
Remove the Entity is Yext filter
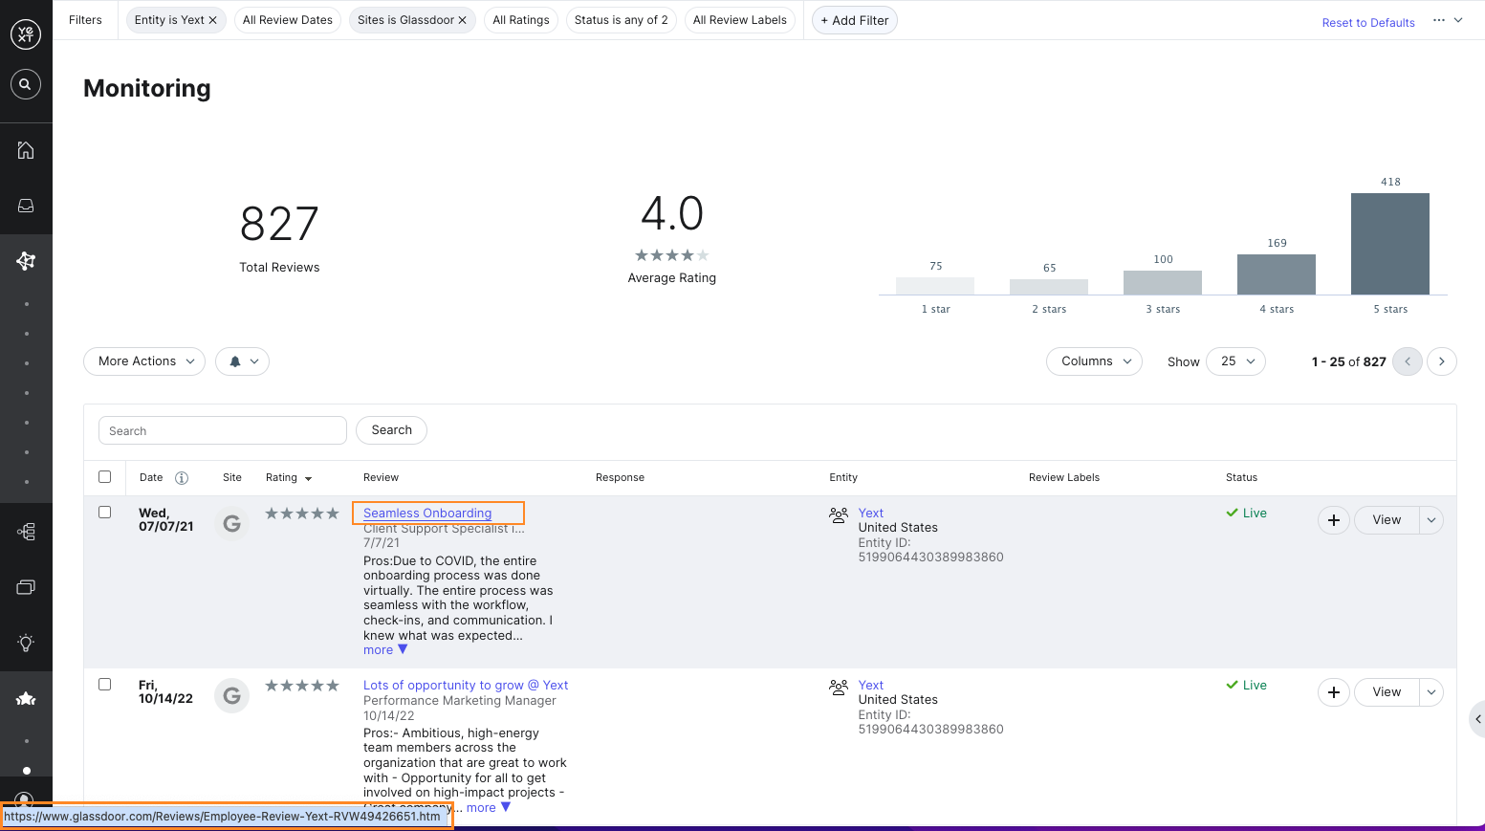tap(213, 20)
